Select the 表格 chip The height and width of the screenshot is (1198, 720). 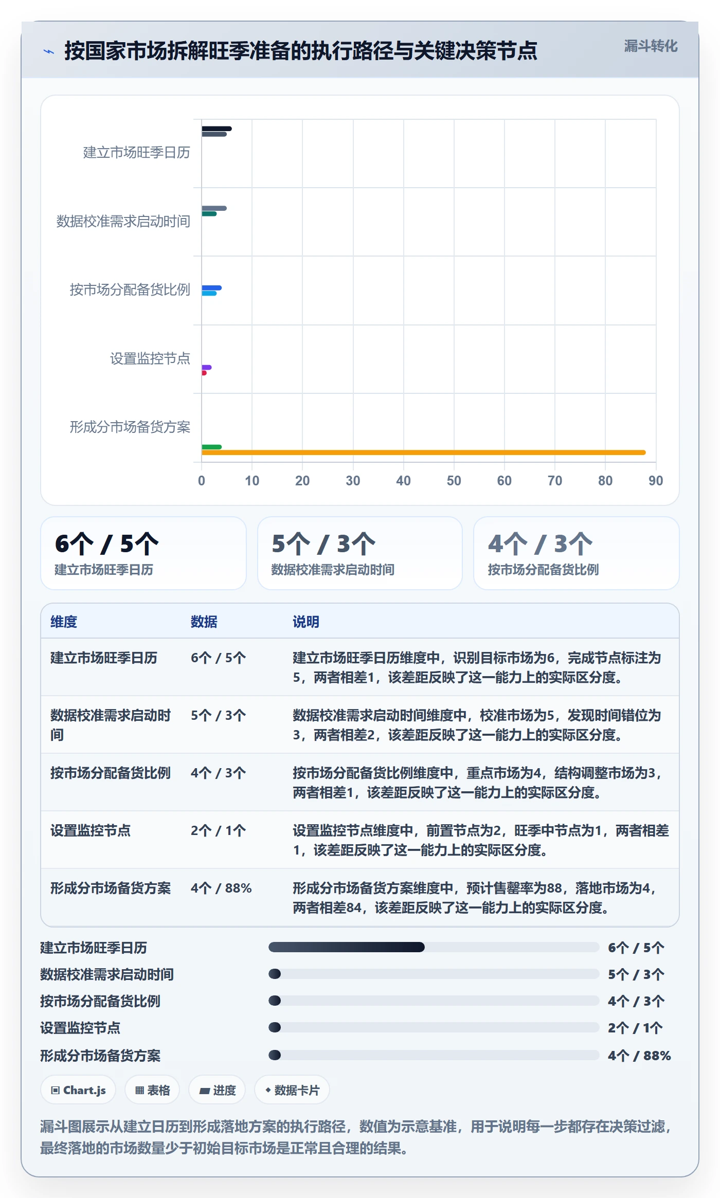coord(152,1090)
